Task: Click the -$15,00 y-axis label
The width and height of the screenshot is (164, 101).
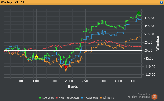Action: point(150,75)
